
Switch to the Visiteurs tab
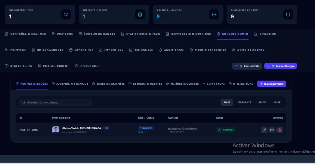tap(62, 34)
